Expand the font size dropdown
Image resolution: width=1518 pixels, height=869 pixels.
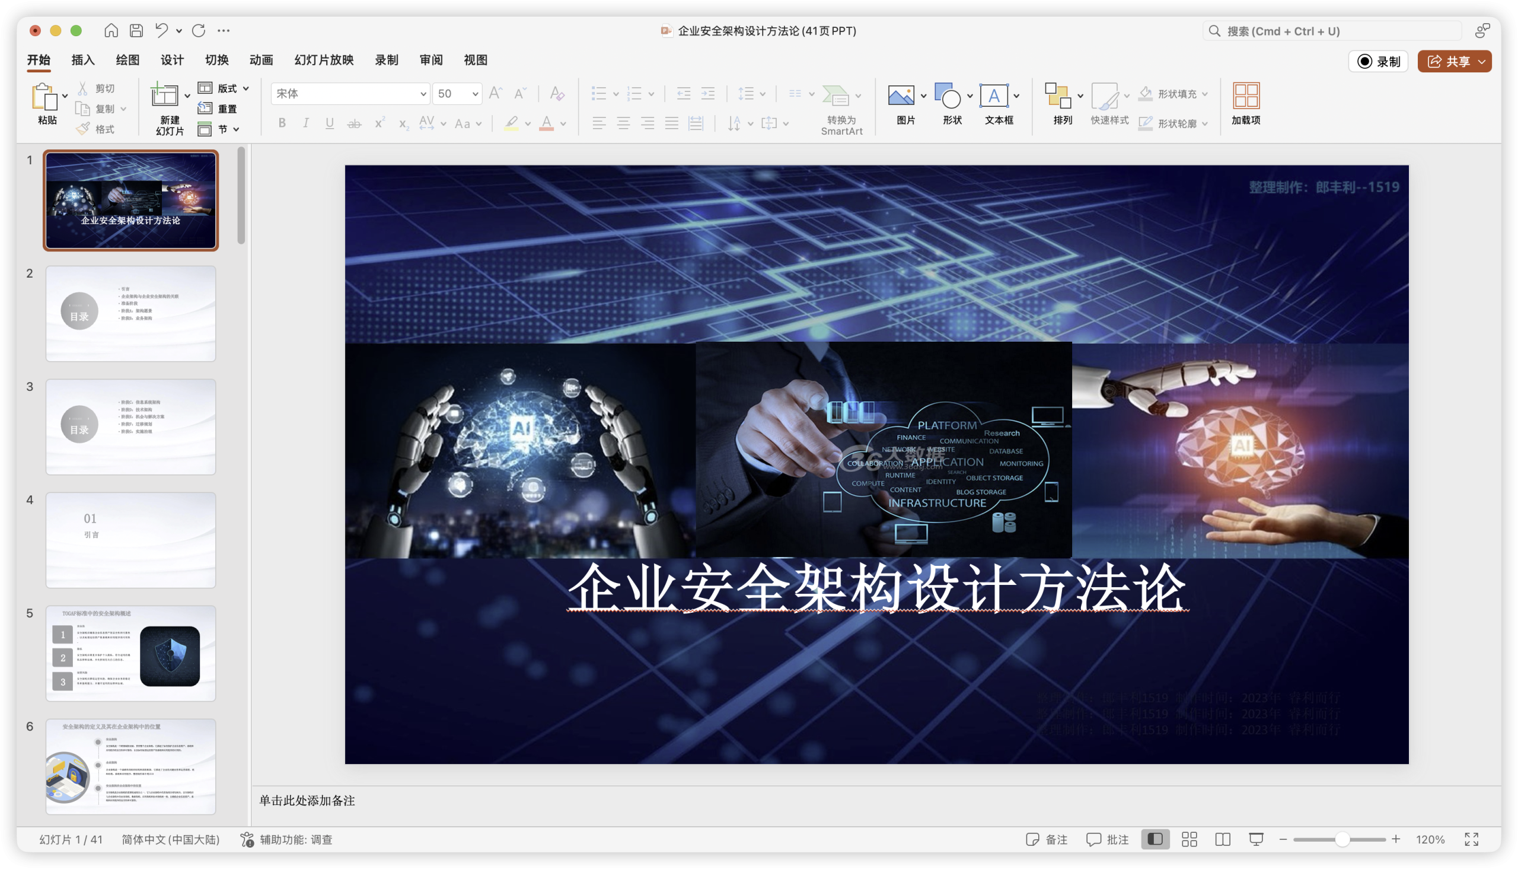(474, 94)
